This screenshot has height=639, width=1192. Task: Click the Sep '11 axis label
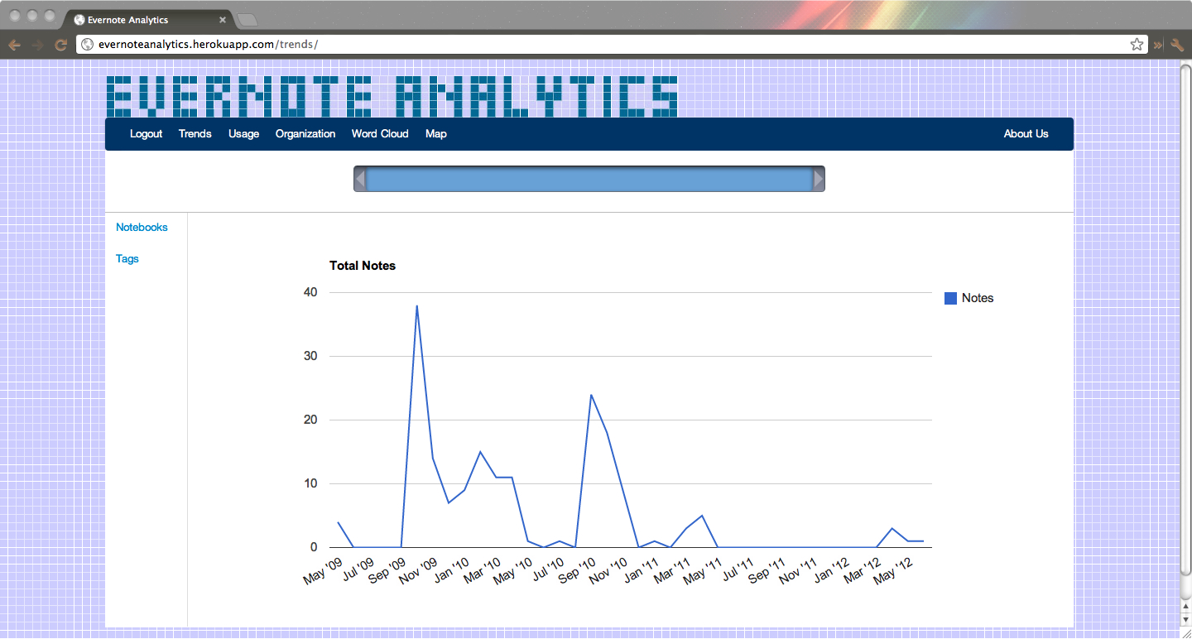pyautogui.click(x=766, y=571)
